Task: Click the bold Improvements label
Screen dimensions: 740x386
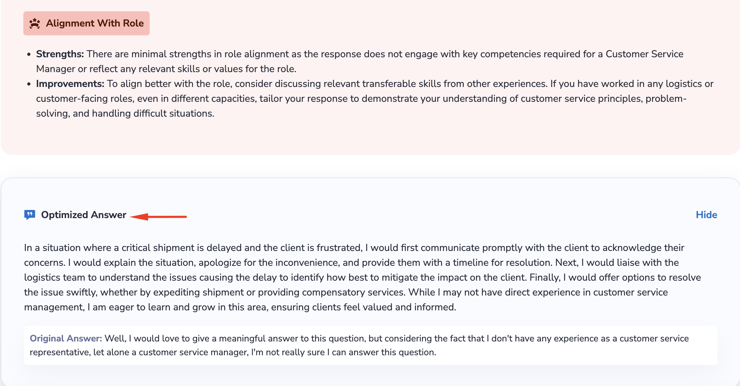Action: pyautogui.click(x=70, y=84)
